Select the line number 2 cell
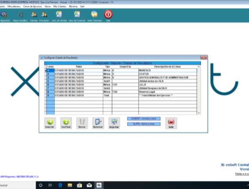The width and height of the screenshot is (249, 189). (x=51, y=74)
